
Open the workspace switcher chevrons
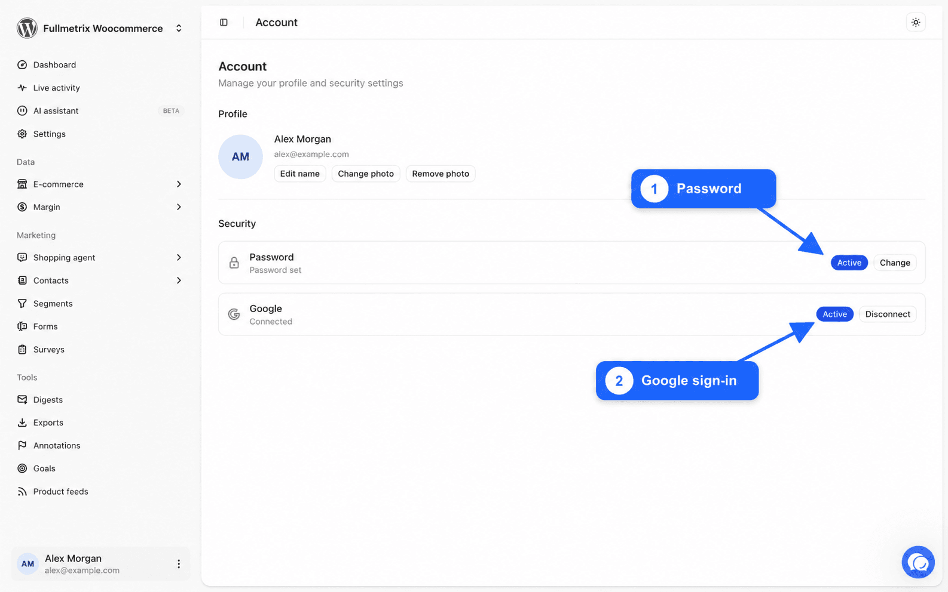click(179, 28)
